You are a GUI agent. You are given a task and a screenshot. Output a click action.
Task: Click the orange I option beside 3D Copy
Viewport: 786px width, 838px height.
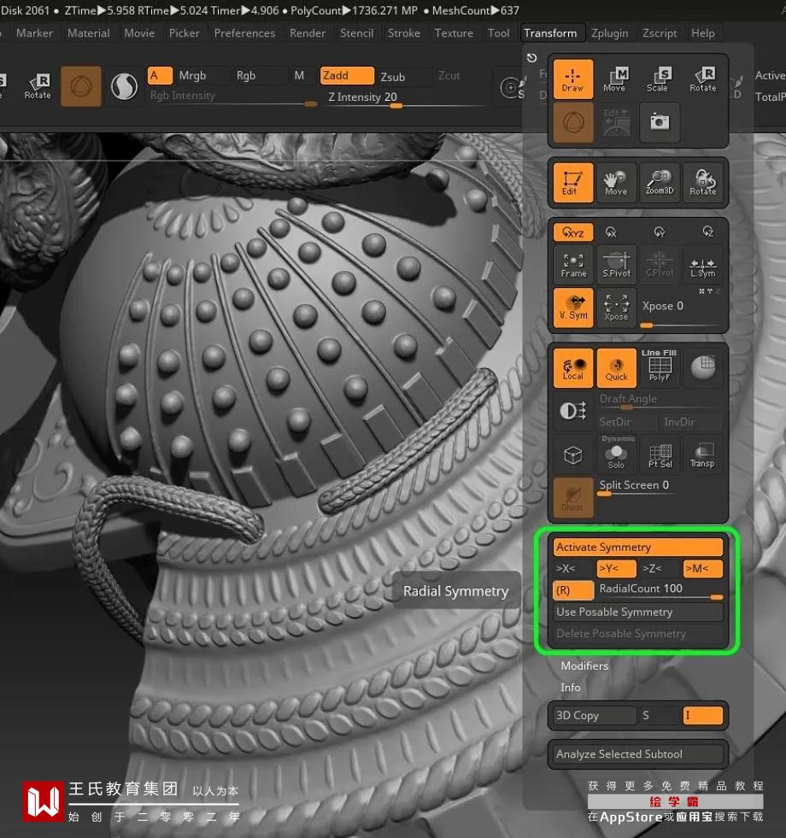pyautogui.click(x=702, y=715)
